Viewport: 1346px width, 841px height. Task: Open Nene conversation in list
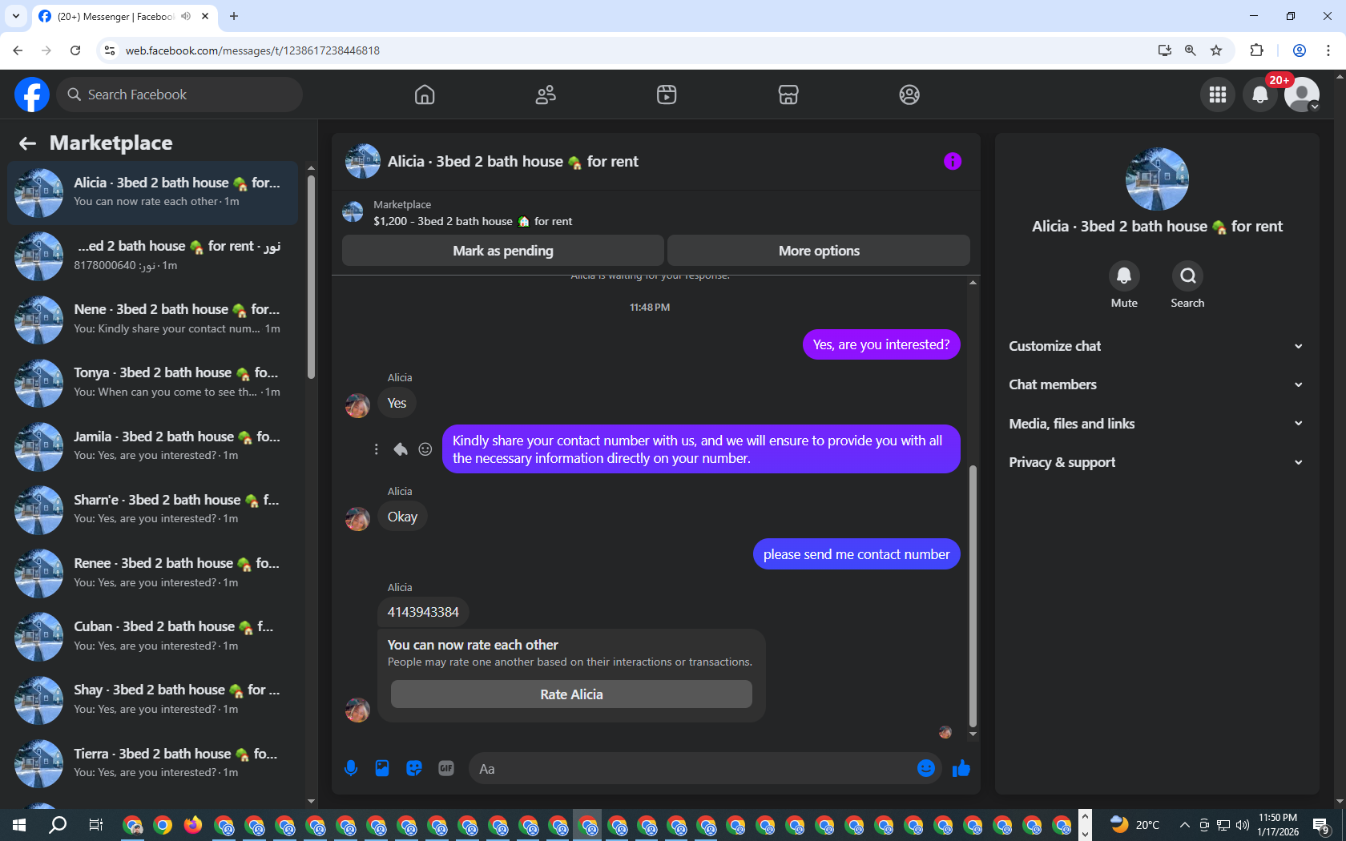coord(153,320)
